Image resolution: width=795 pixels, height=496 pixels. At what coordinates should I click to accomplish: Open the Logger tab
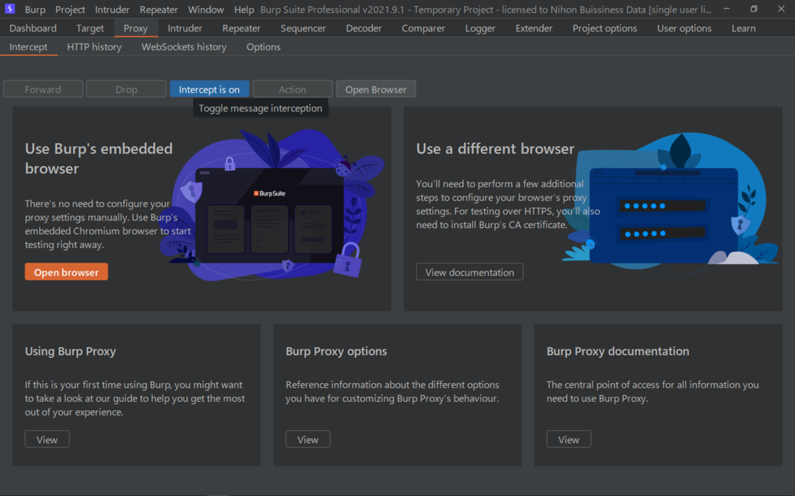click(480, 28)
